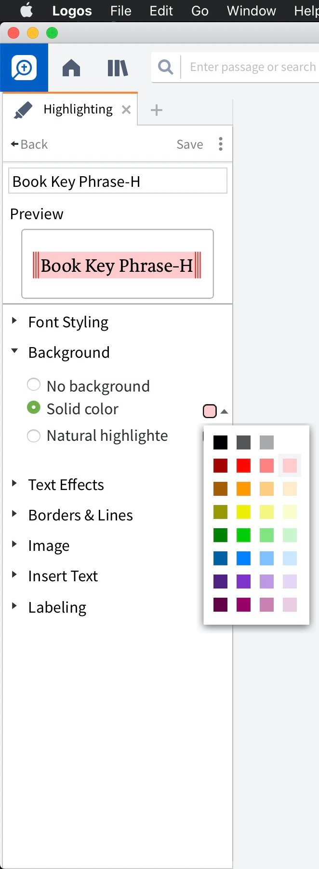Save the highlighting style
The height and width of the screenshot is (869, 319).
(x=190, y=144)
